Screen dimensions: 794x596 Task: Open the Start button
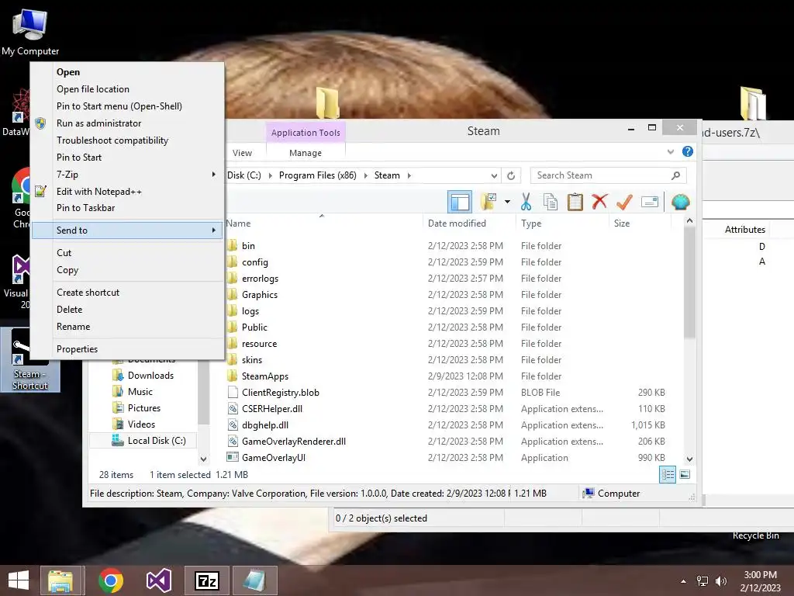[19, 580]
